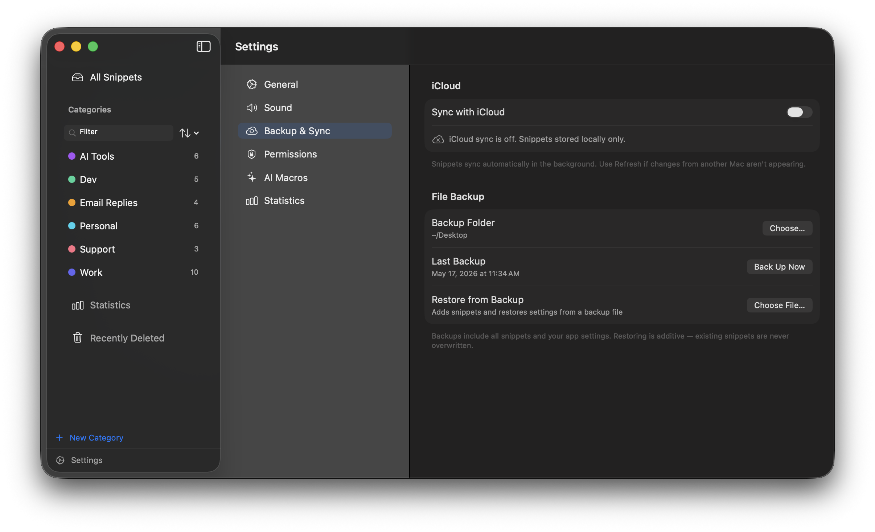Click the cyan Personal color dot

(72, 226)
